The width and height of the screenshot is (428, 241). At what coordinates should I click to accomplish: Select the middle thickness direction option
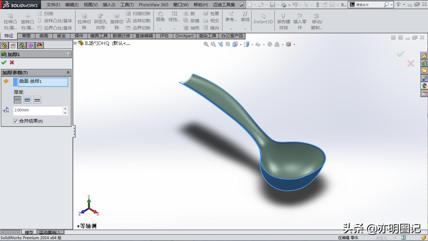point(27,99)
